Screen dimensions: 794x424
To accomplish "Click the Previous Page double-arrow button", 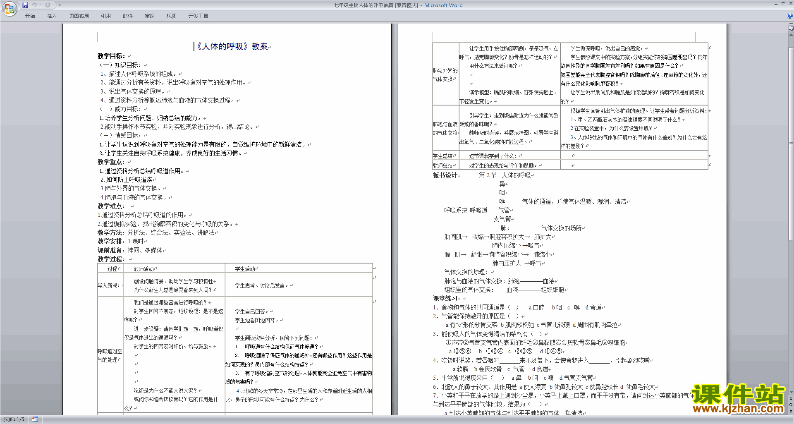I will pyautogui.click(x=791, y=398).
